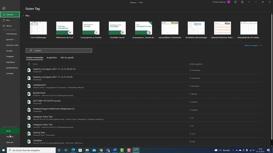273x153 pixels.
Task: Click the Weitere Vorlagen link
Action: click(x=253, y=45)
